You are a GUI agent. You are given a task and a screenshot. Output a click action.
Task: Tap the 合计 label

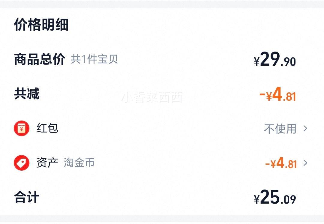click(x=27, y=197)
